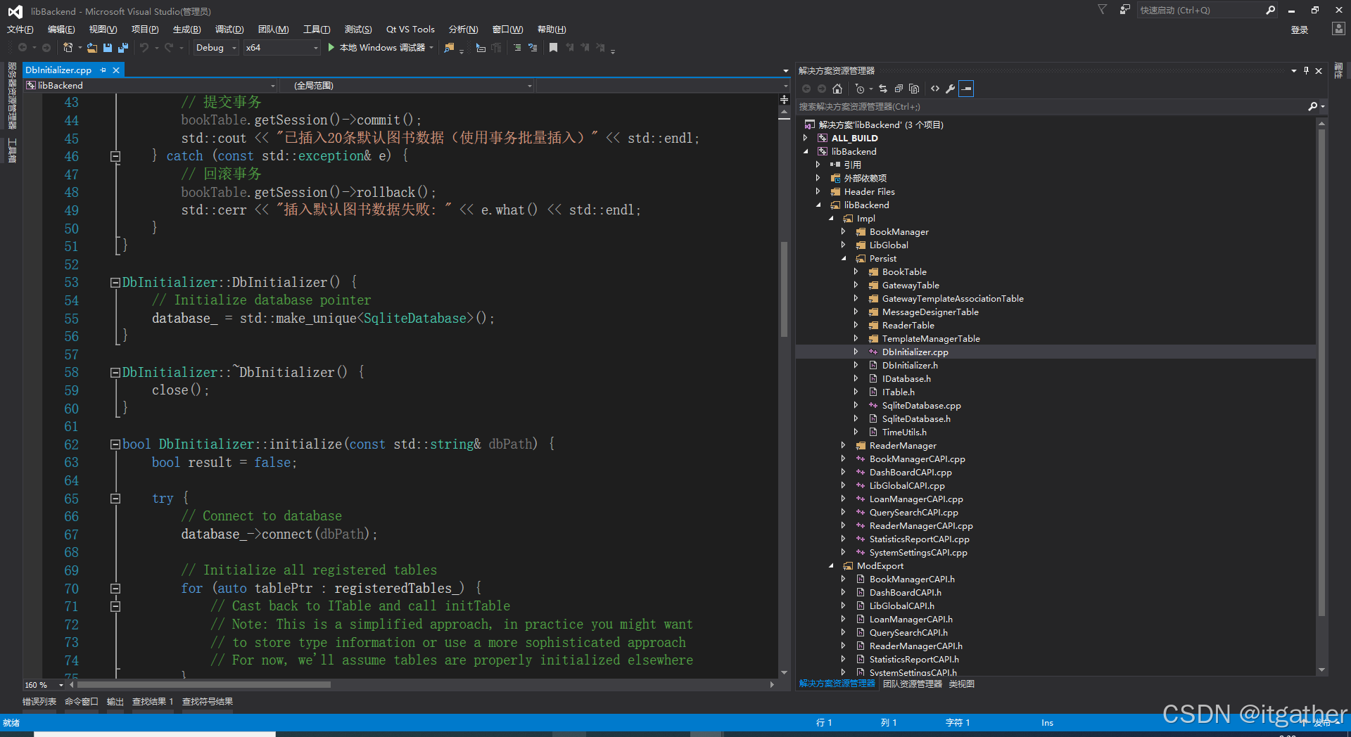
Task: Collapse the catch block fold at line 46
Action: point(115,157)
